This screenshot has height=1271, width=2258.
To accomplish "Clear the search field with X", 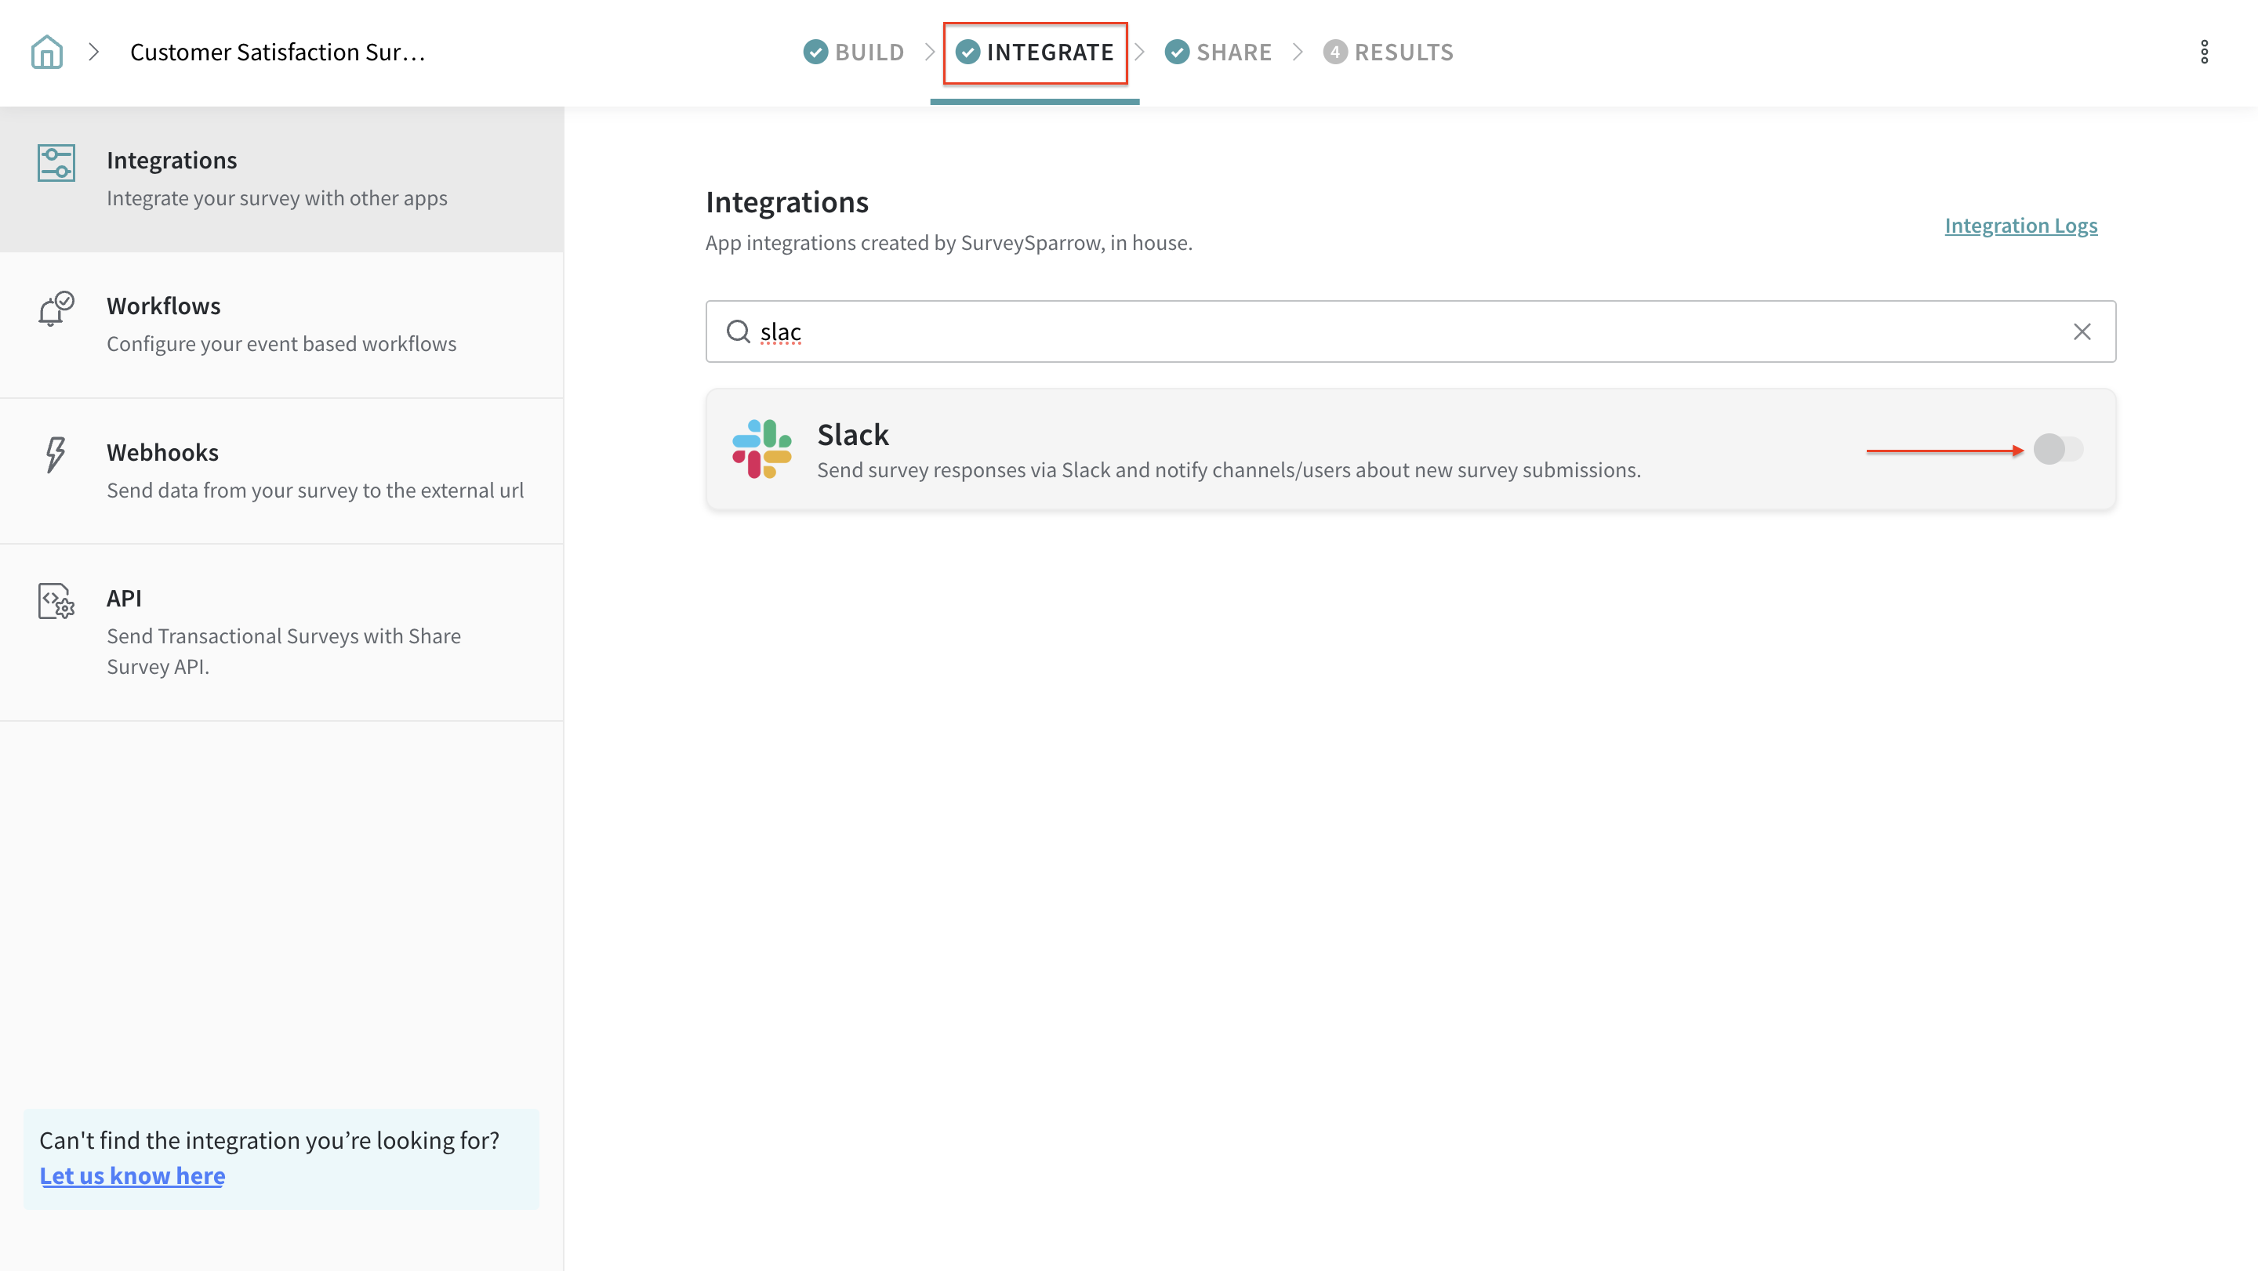I will 2082,331.
